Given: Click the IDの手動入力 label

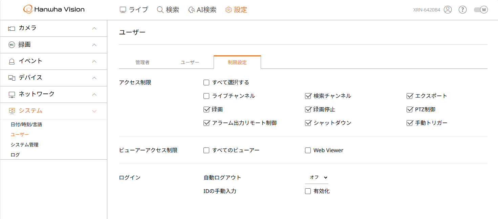Looking at the screenshot, I should click(220, 191).
